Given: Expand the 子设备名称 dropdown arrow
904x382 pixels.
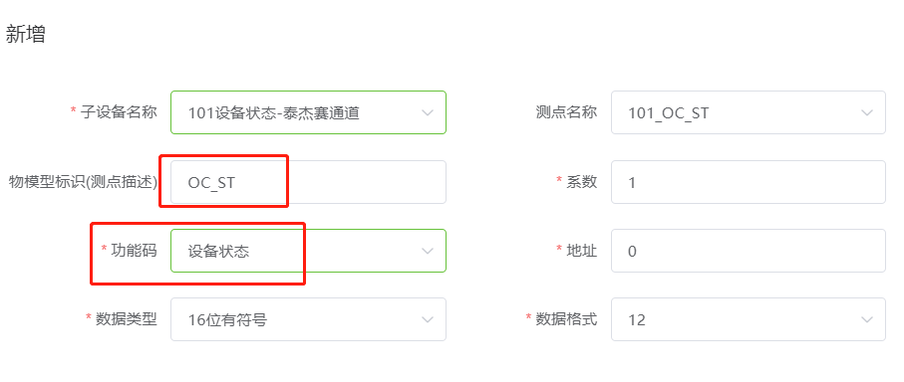Looking at the screenshot, I should tap(428, 112).
